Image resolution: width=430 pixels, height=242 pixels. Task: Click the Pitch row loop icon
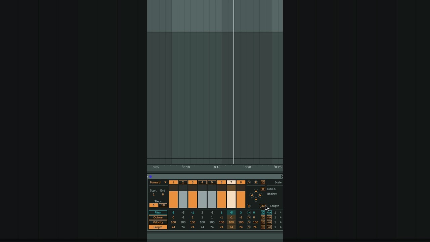tap(249, 212)
